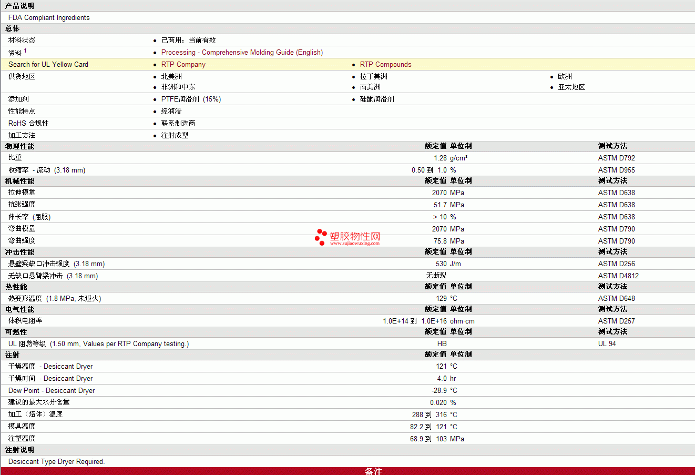Select the '南美洲' region entry
Image resolution: width=695 pixels, height=475 pixels.
click(370, 87)
